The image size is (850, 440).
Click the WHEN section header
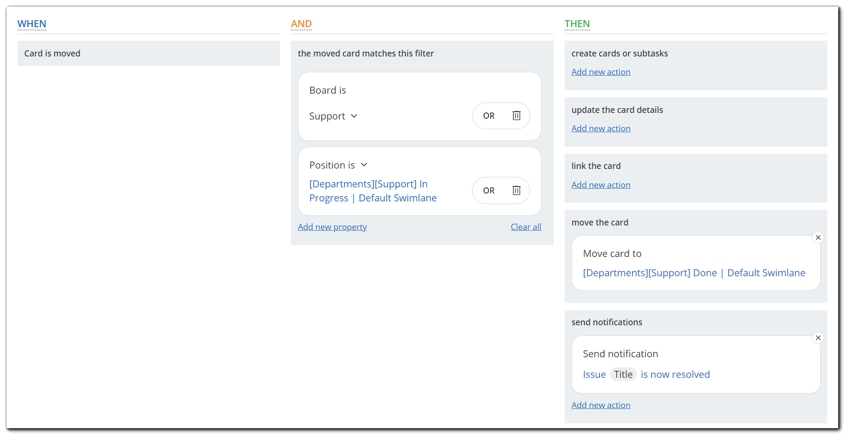coord(32,24)
